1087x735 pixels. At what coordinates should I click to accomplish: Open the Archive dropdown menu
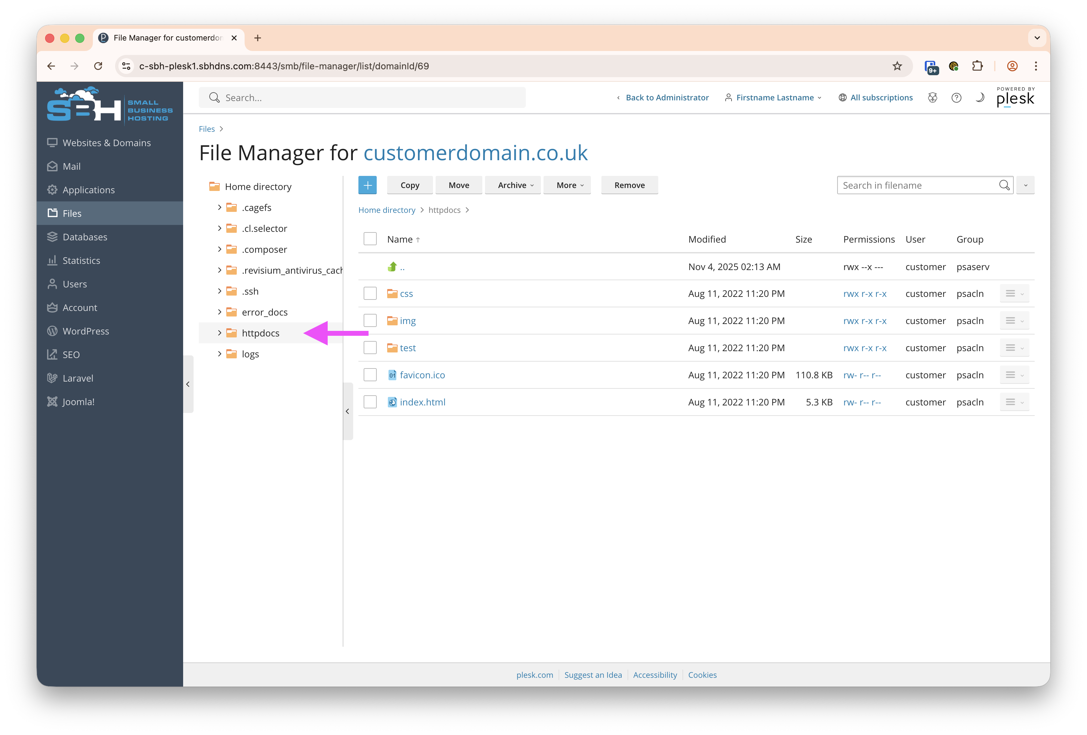pyautogui.click(x=513, y=185)
